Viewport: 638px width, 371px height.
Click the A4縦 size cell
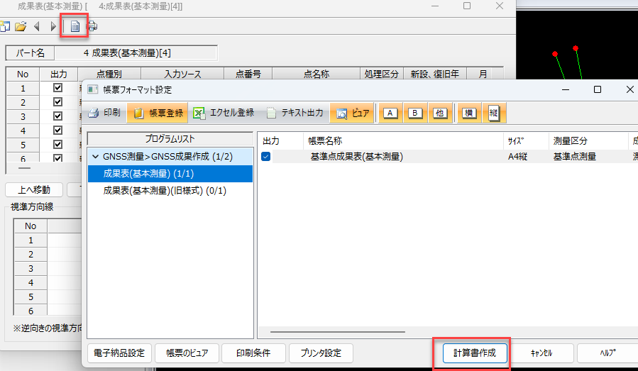[x=517, y=157]
